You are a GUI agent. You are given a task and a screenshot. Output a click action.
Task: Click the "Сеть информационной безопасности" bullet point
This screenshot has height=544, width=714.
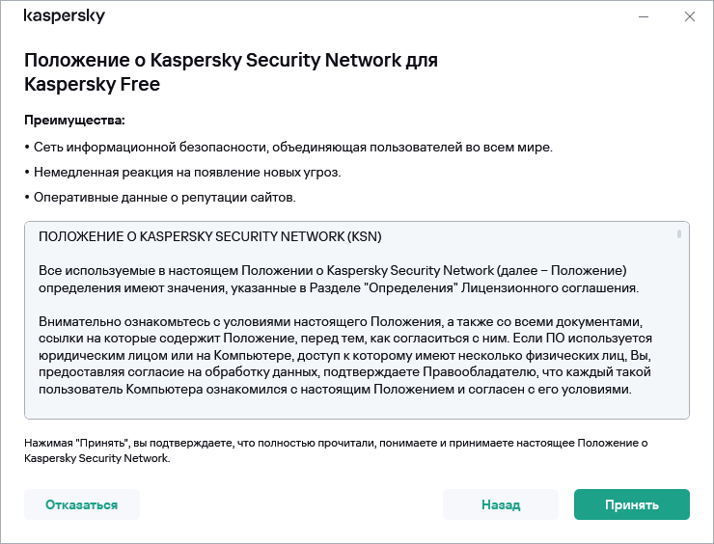tap(288, 147)
